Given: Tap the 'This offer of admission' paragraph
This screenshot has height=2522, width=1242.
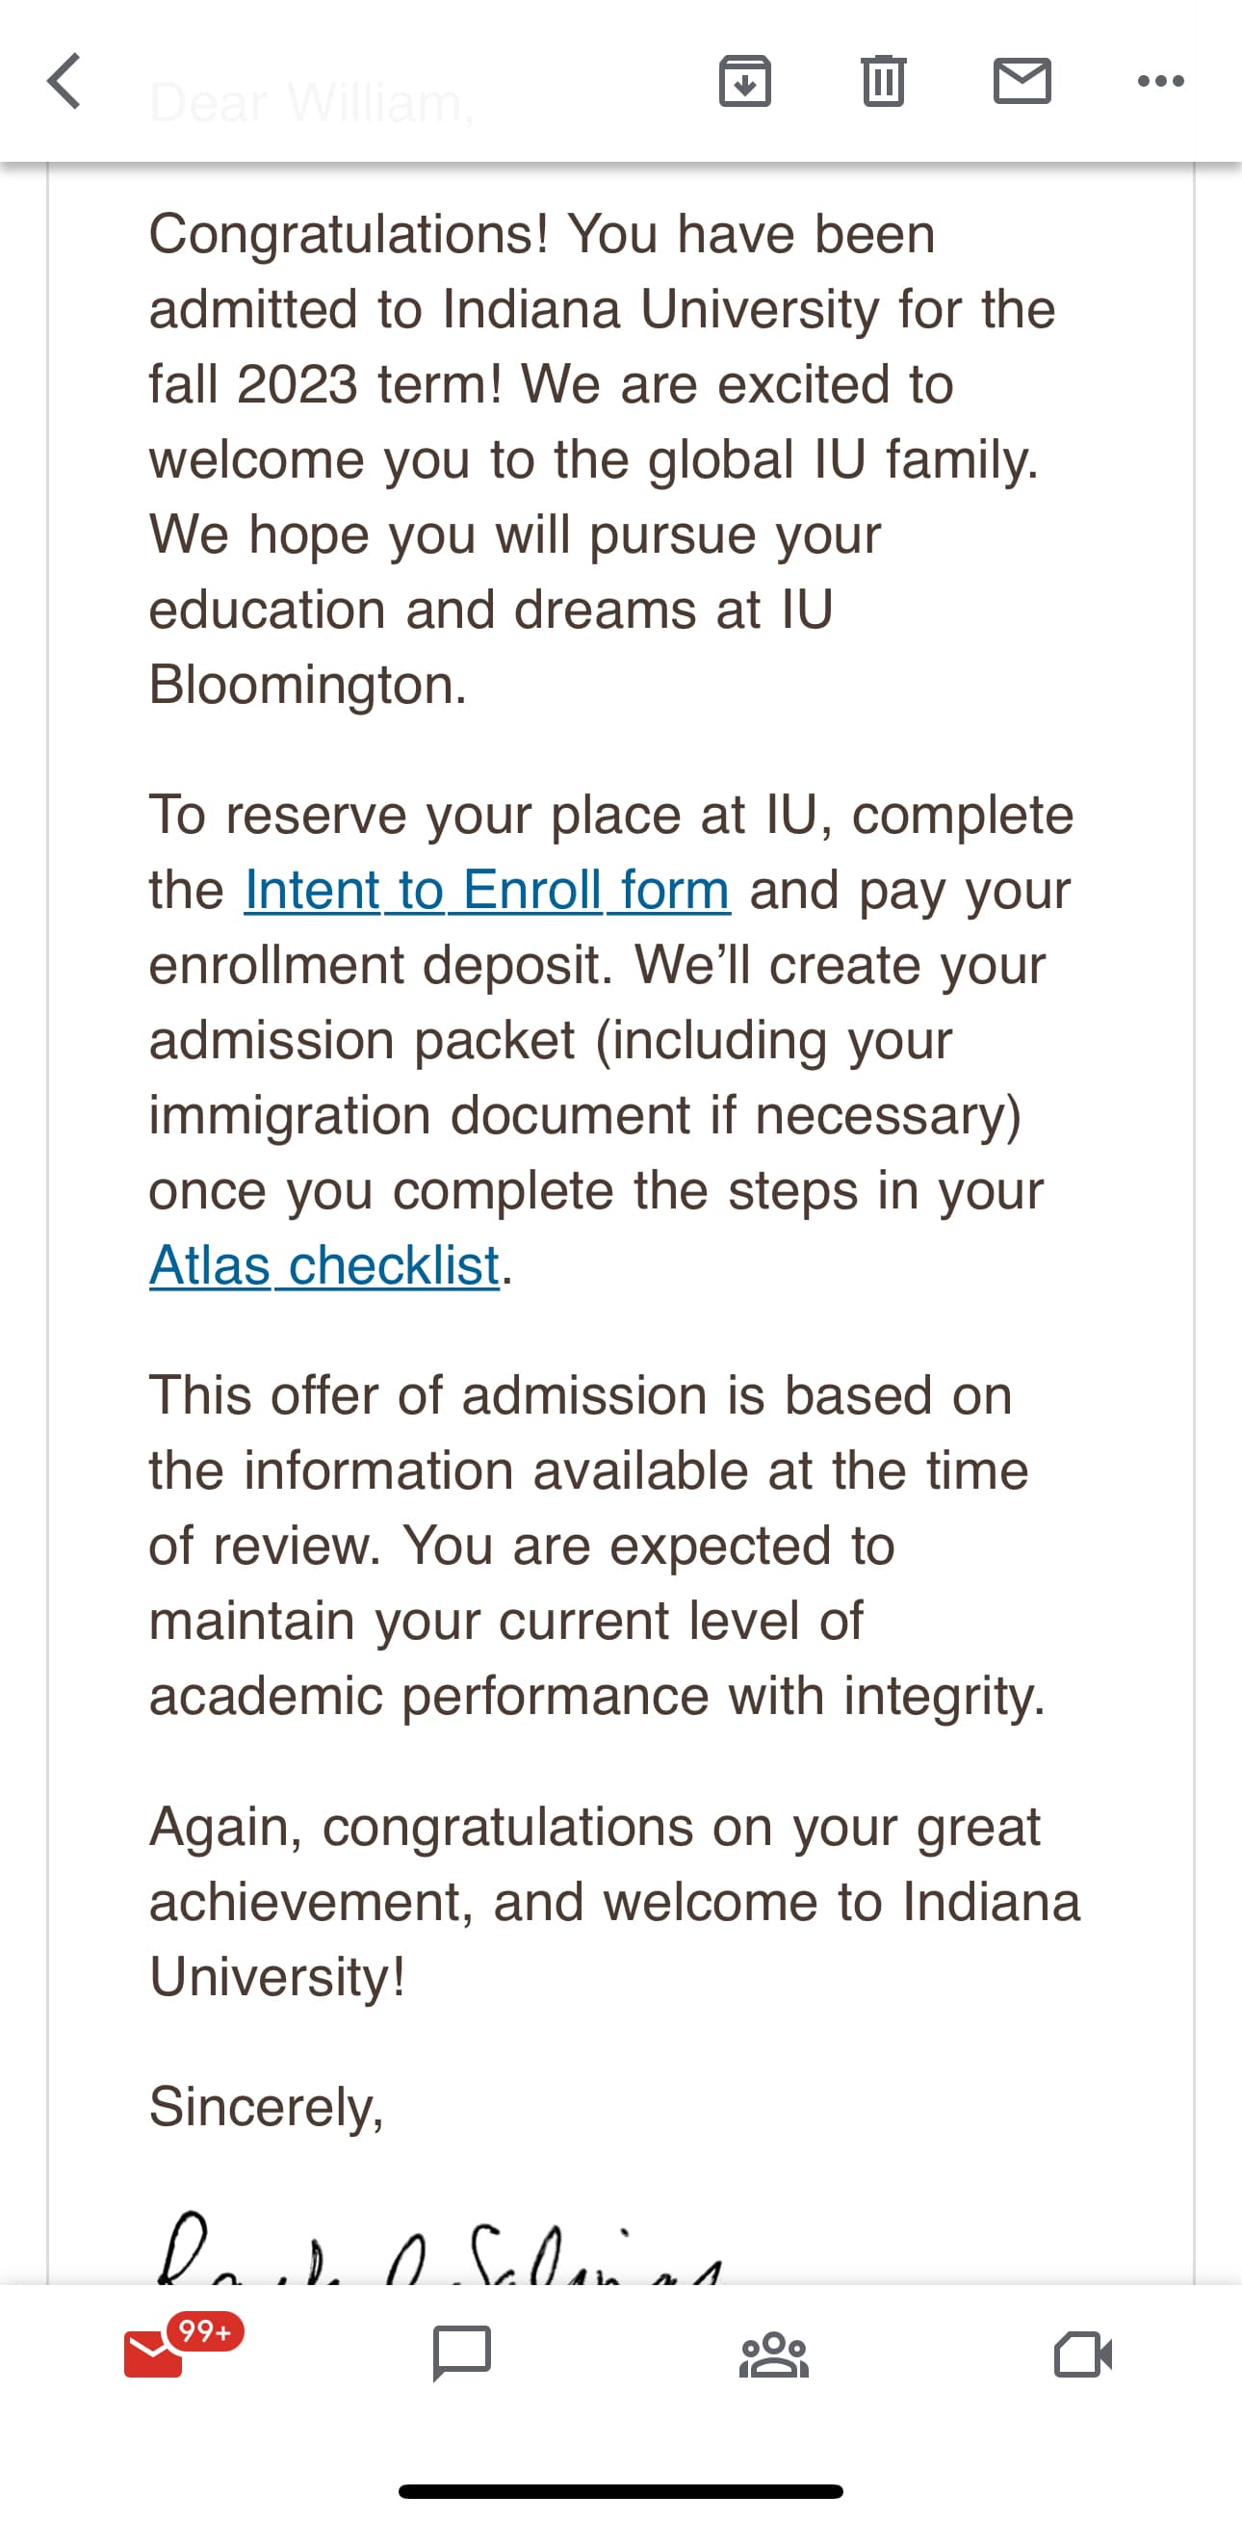Looking at the screenshot, I should [597, 1545].
